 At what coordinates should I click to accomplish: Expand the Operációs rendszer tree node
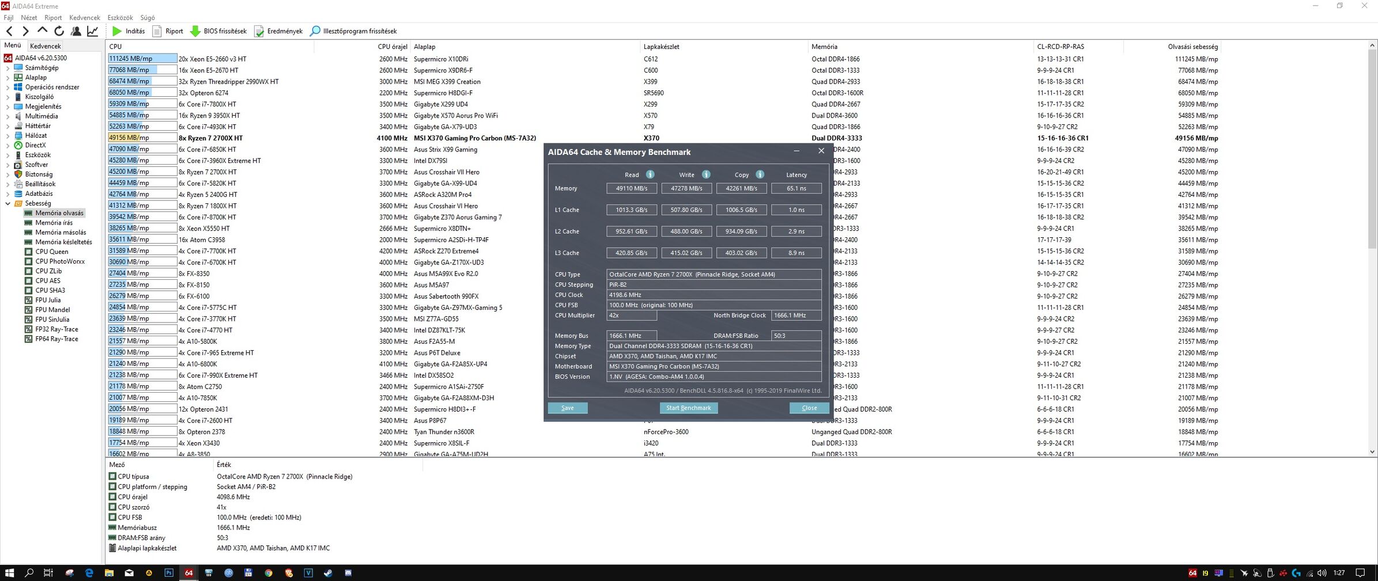(7, 88)
